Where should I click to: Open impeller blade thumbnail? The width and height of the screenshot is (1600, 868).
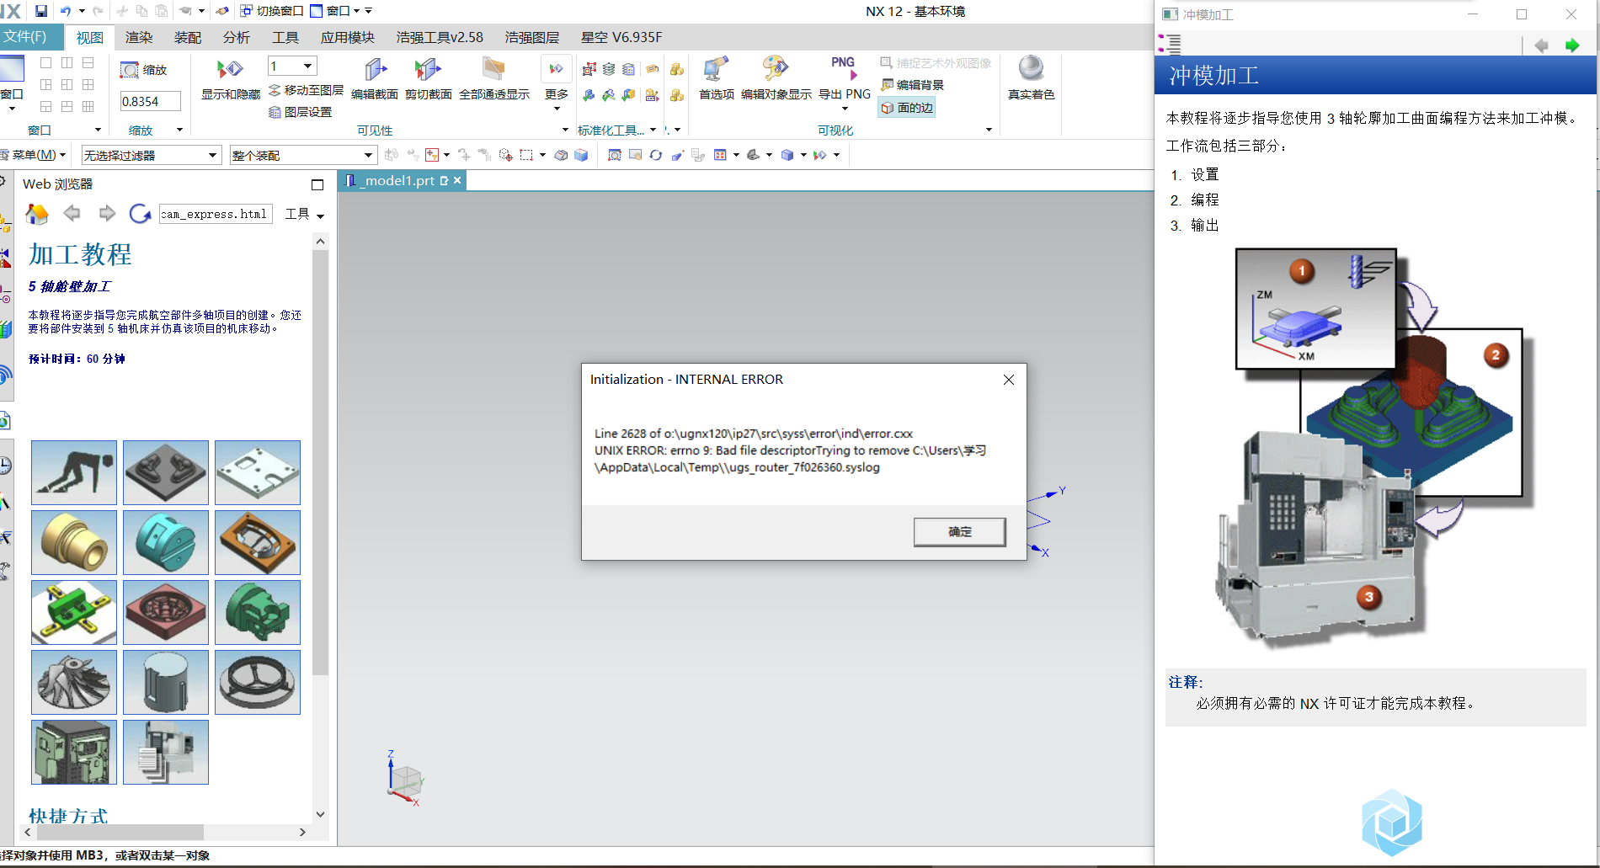click(74, 682)
